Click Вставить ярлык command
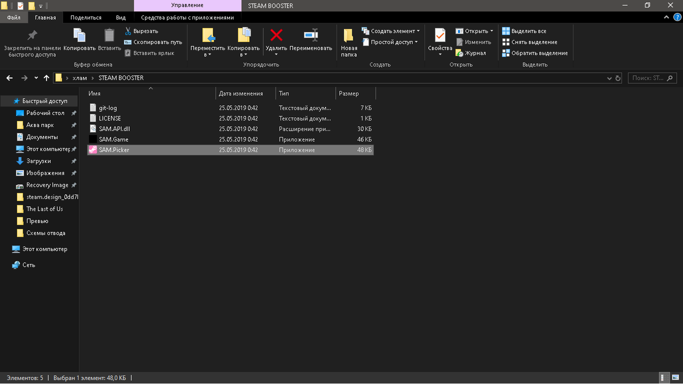Screen dimensions: 683x384 [x=149, y=53]
